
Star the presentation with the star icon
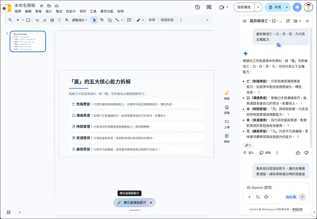pyautogui.click(x=42, y=6)
